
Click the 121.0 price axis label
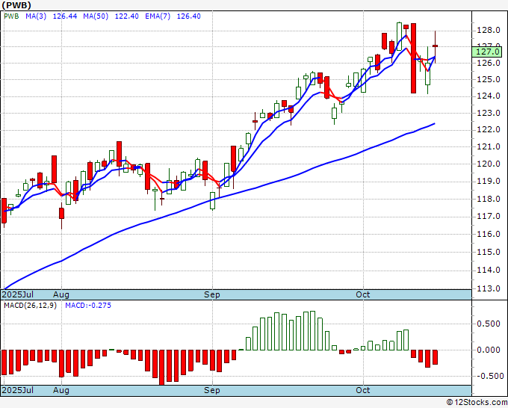click(489, 146)
